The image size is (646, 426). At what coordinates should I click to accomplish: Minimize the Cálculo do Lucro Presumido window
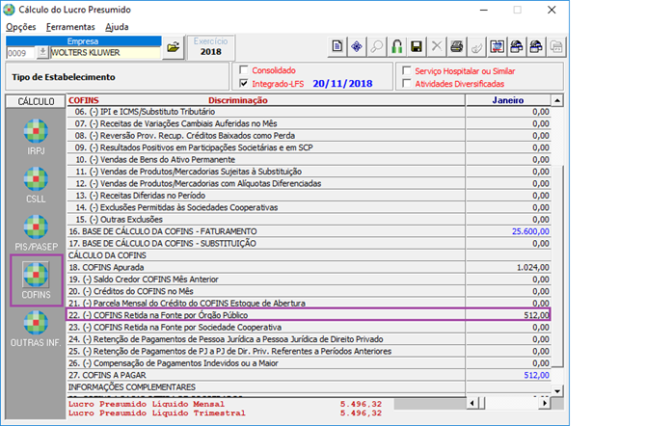(484, 10)
